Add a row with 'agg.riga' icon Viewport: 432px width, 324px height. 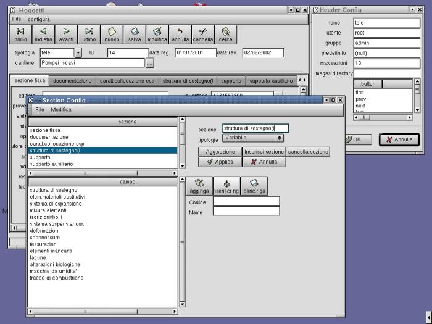(x=199, y=186)
